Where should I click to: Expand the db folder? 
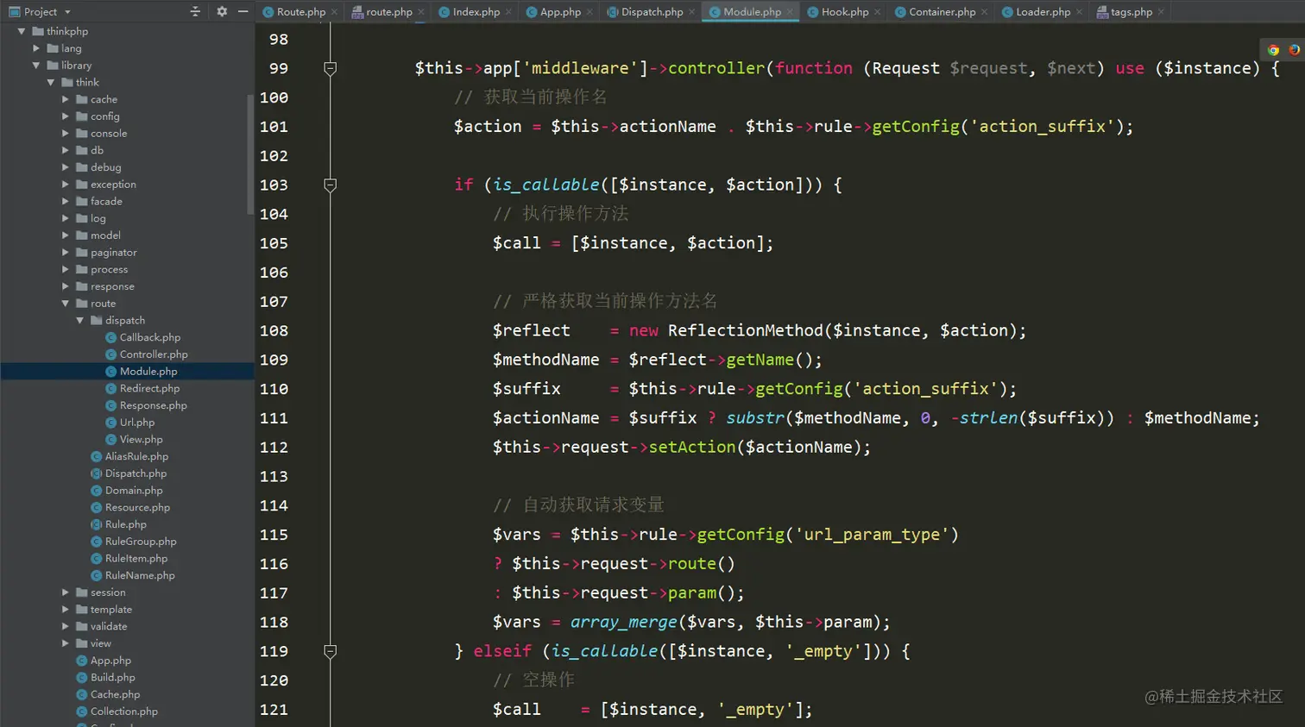(x=66, y=150)
